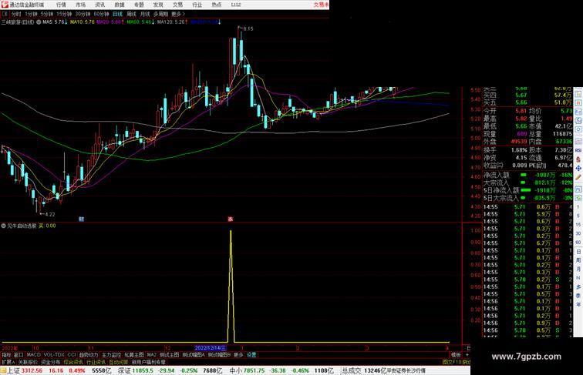
Task: Toggle the 60-minute period in the right toolbar
Action: (578, 243)
